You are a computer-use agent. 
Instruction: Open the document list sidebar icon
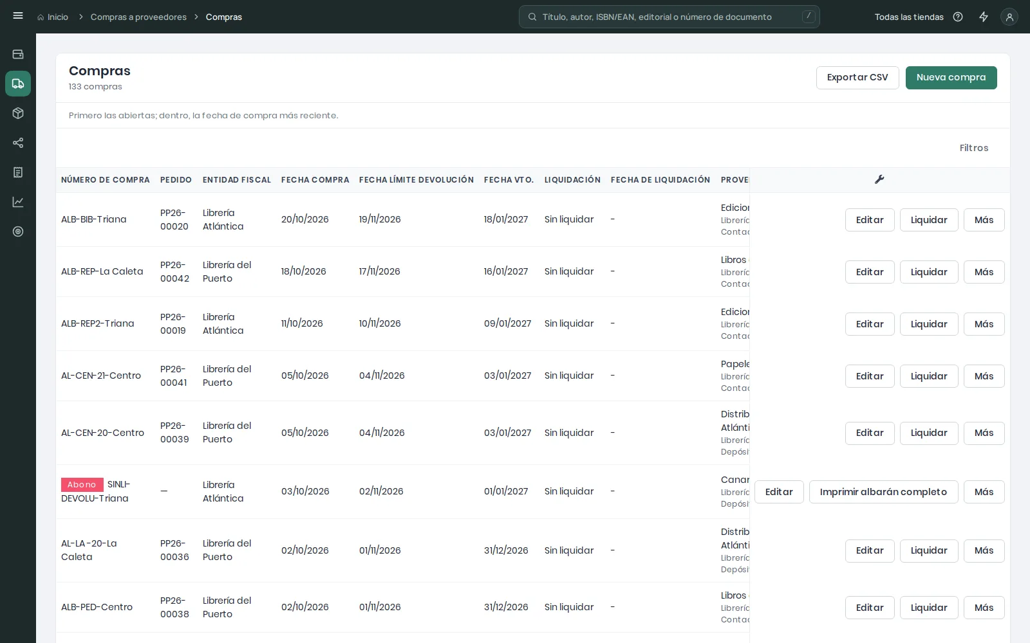coord(18,172)
